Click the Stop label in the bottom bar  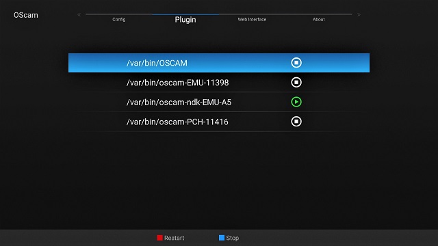233,238
